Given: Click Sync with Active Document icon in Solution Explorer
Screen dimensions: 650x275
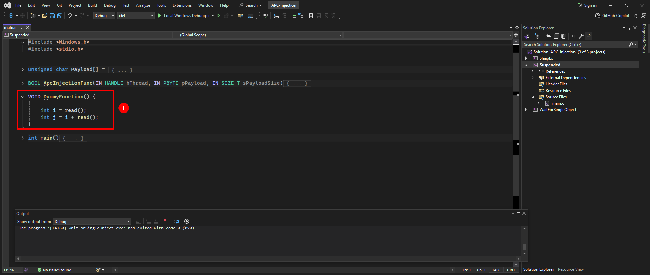Looking at the screenshot, I should tap(548, 36).
